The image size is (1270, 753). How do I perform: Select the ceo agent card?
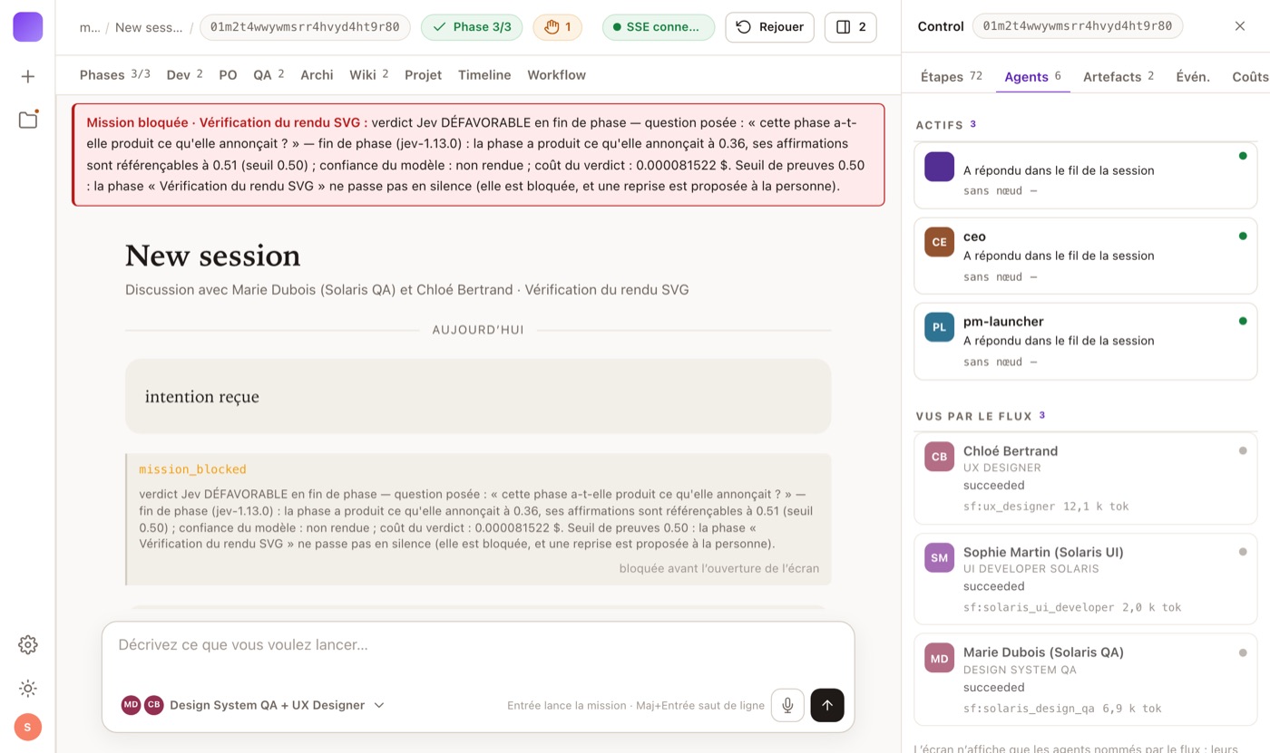pos(1085,256)
